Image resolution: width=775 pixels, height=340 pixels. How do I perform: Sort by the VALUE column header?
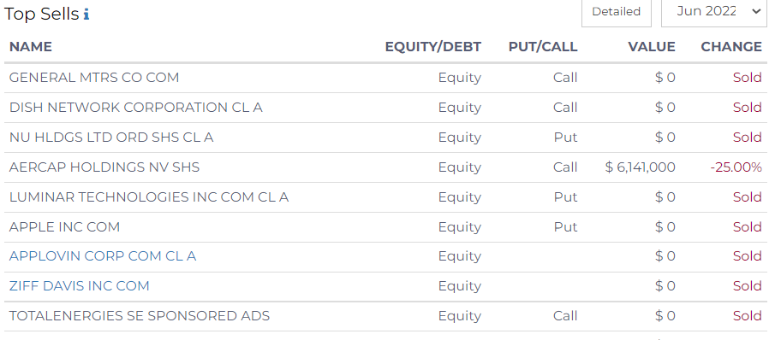pos(652,47)
